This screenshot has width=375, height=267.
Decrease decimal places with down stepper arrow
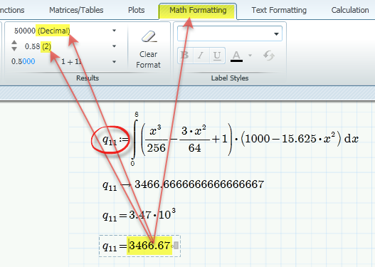(x=14, y=49)
